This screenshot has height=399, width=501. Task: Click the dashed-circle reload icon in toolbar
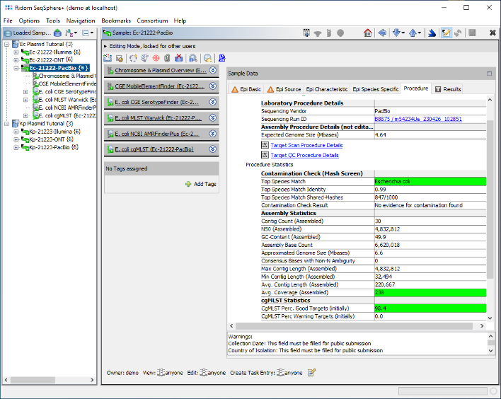[x=133, y=58]
